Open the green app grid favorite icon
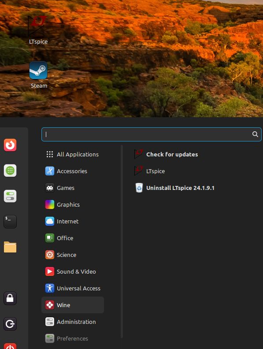 10,171
